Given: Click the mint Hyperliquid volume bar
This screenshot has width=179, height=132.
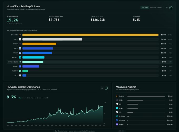Looking at the screenshot, I should (33, 62).
